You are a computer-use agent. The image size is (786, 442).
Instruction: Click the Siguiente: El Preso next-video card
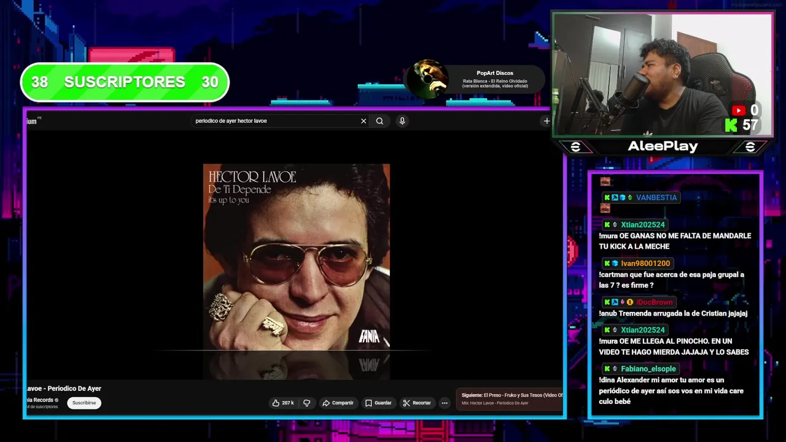(x=509, y=399)
